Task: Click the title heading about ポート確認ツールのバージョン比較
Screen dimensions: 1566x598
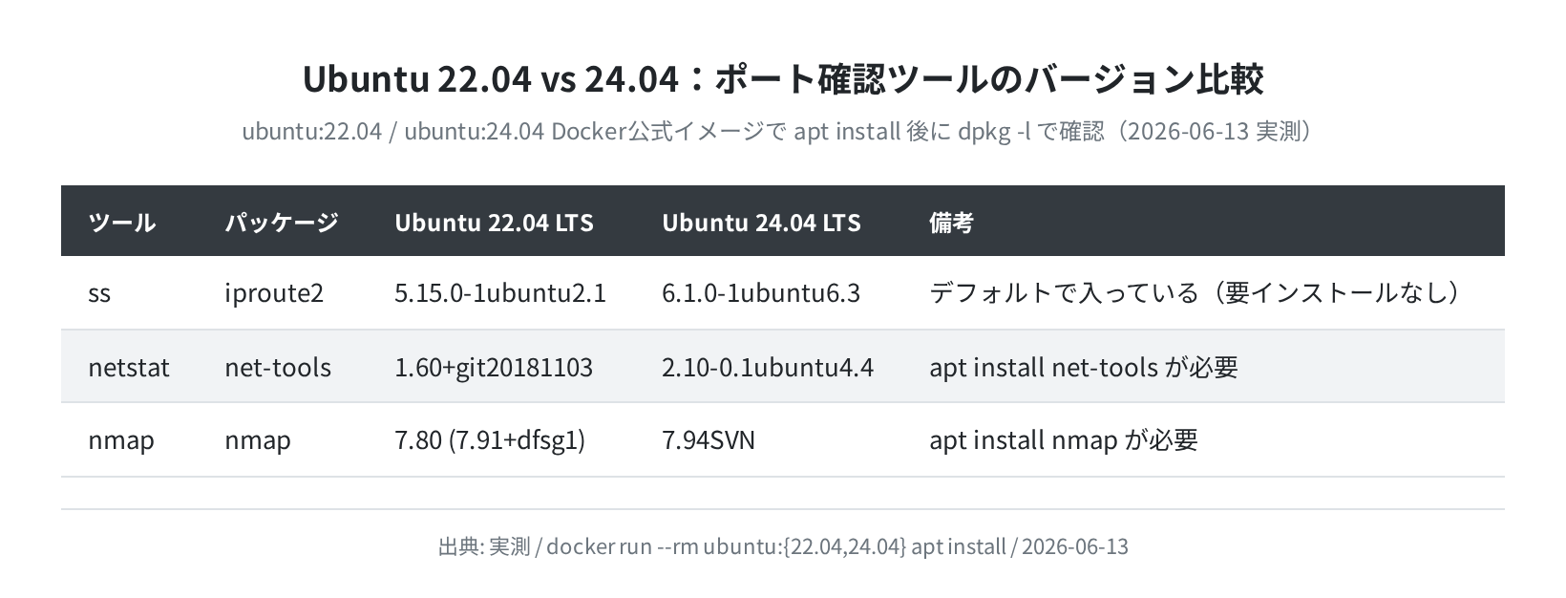Action: [783, 78]
